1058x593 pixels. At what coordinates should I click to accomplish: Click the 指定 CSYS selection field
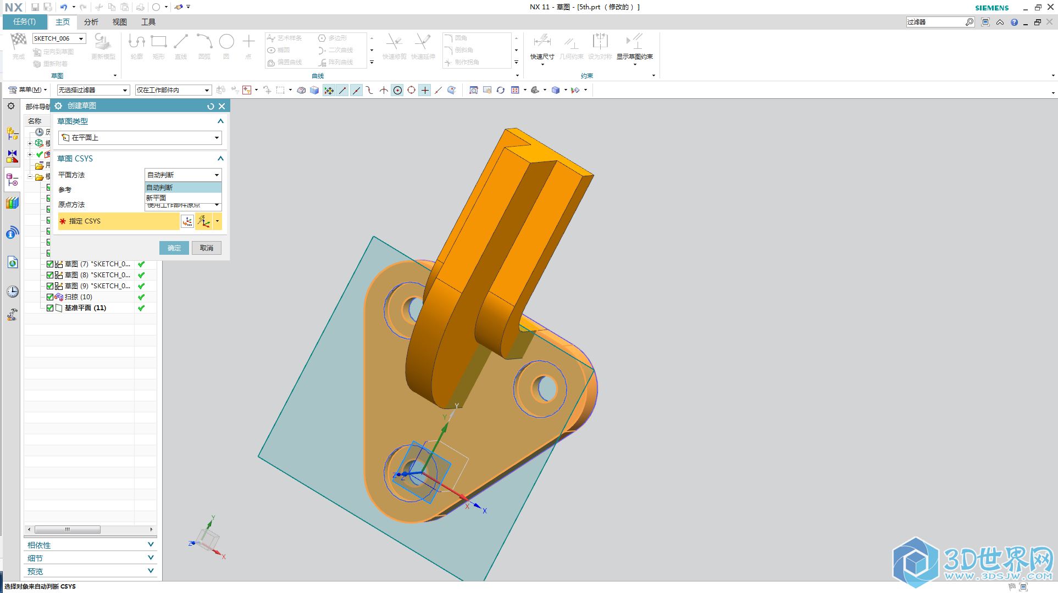point(119,221)
